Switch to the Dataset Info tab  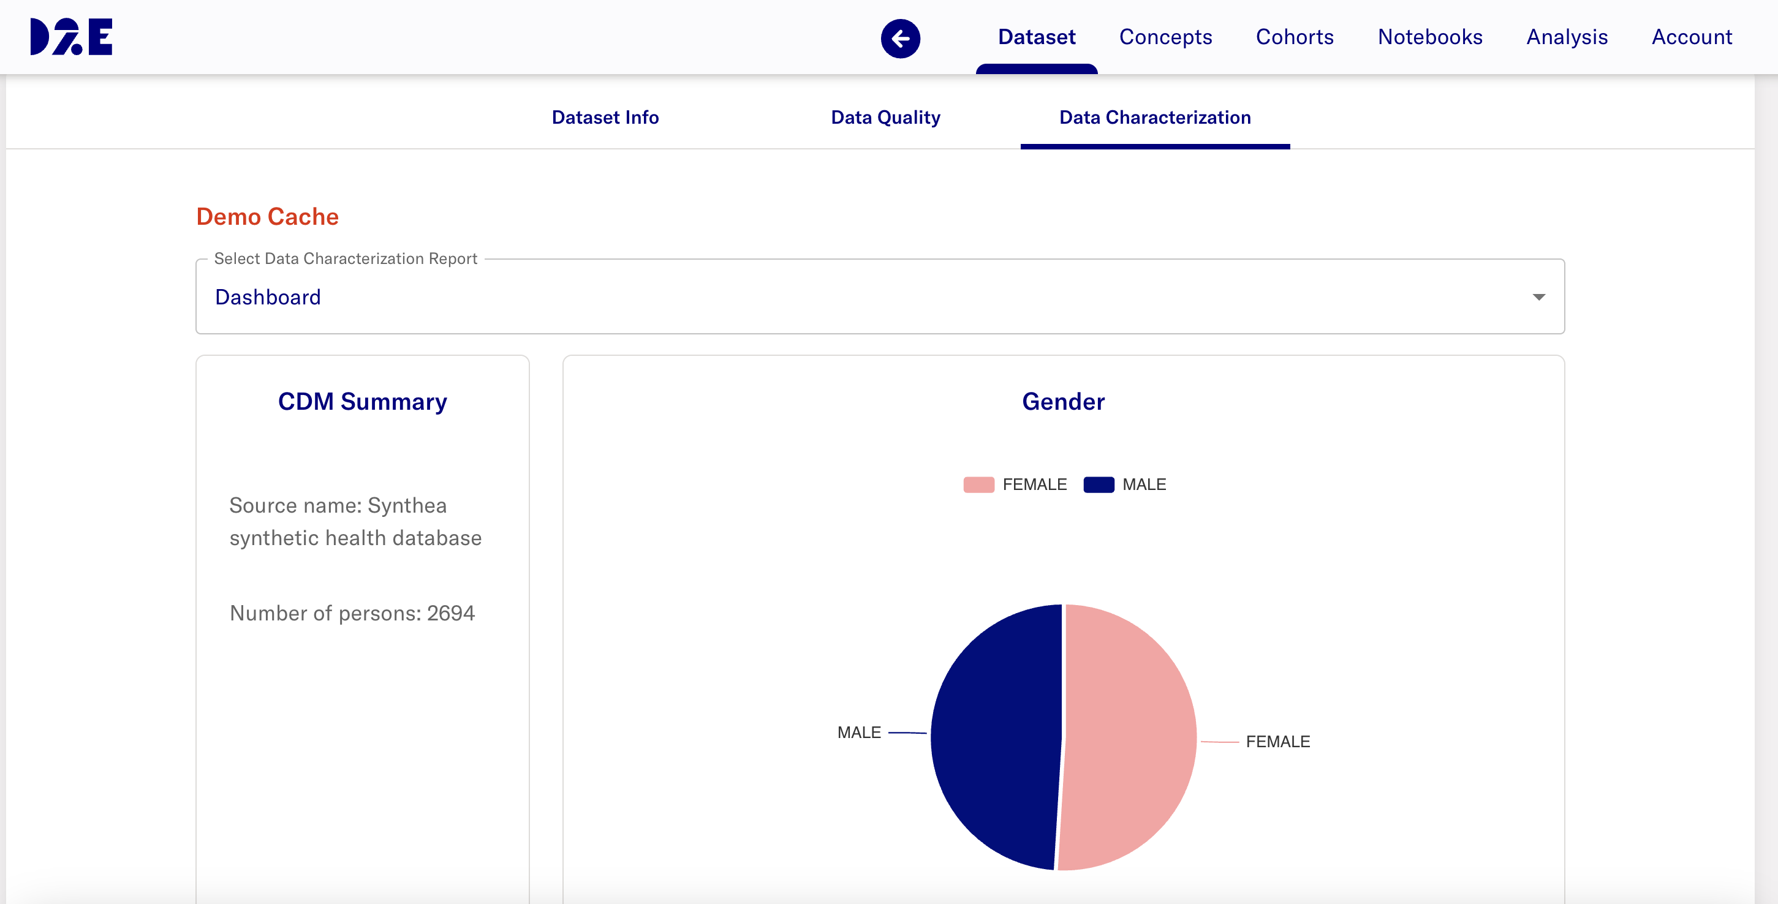coord(605,118)
